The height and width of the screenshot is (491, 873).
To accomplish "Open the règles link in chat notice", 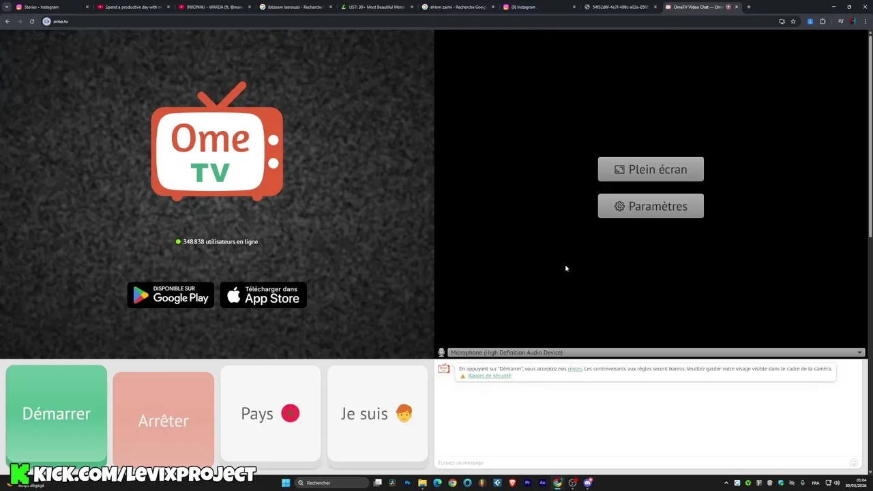I will point(575,369).
